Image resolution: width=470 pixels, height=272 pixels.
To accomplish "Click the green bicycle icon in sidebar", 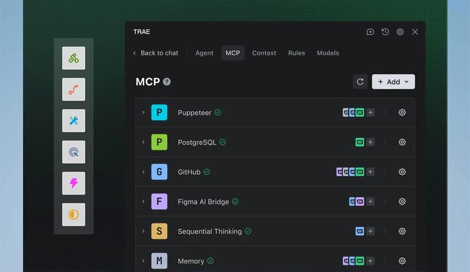I will pyautogui.click(x=74, y=58).
